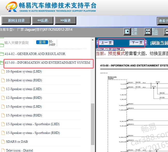Open 全屏菜单 link

(134, 31)
